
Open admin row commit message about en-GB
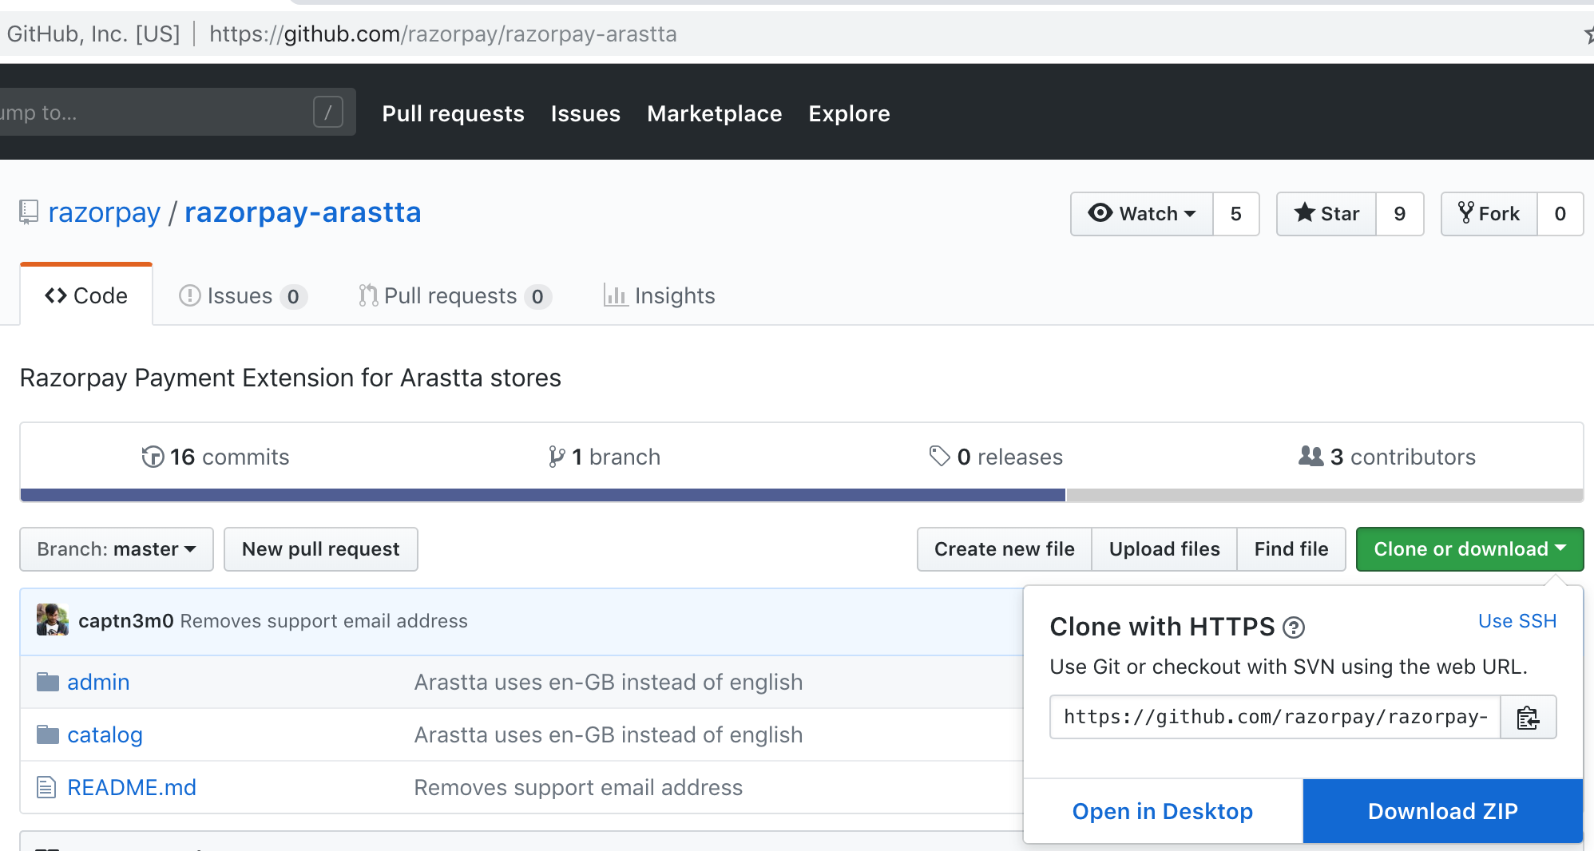(609, 682)
